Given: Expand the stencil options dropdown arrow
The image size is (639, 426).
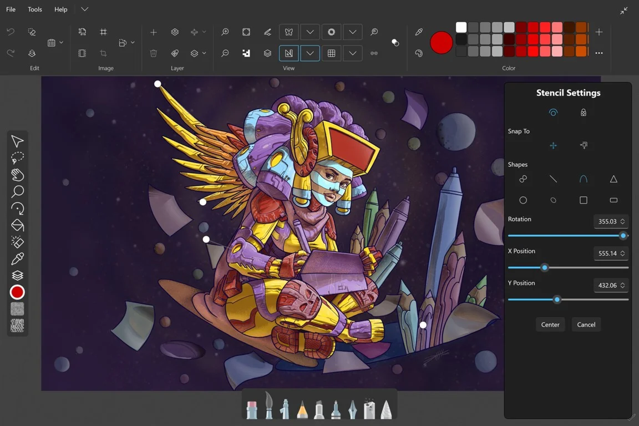Looking at the screenshot, I should (310, 53).
